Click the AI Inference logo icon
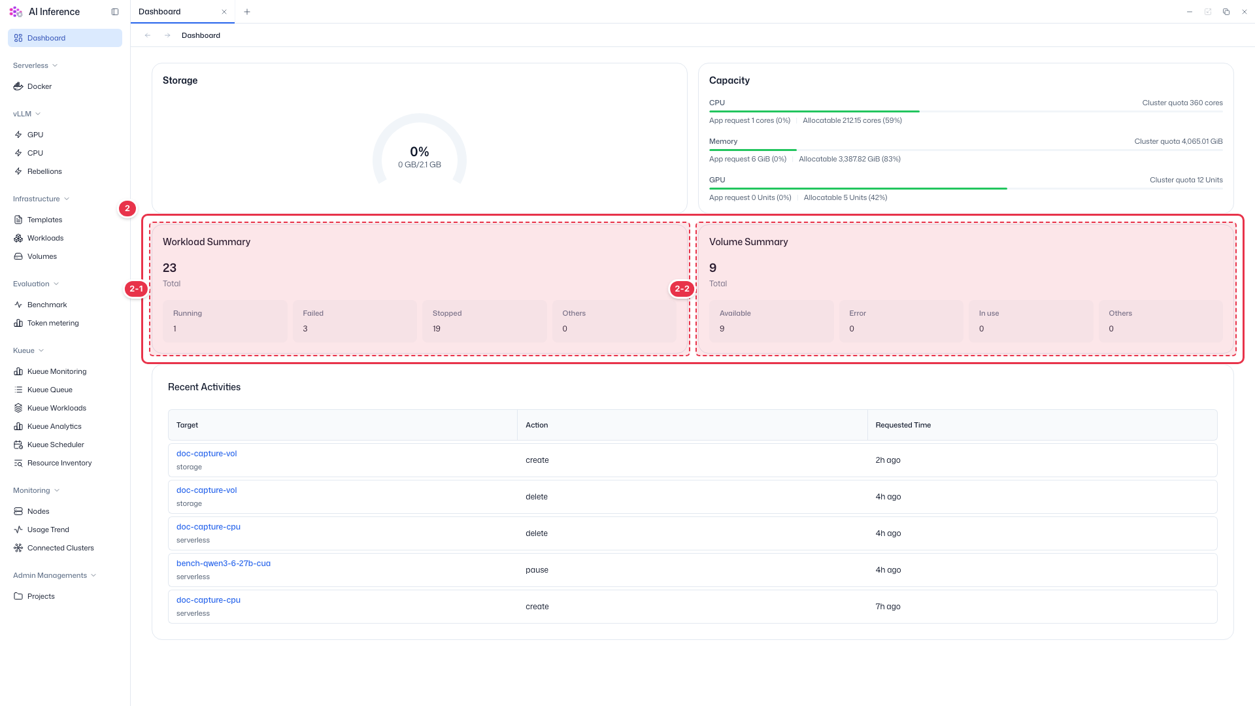This screenshot has width=1255, height=706. [x=16, y=12]
